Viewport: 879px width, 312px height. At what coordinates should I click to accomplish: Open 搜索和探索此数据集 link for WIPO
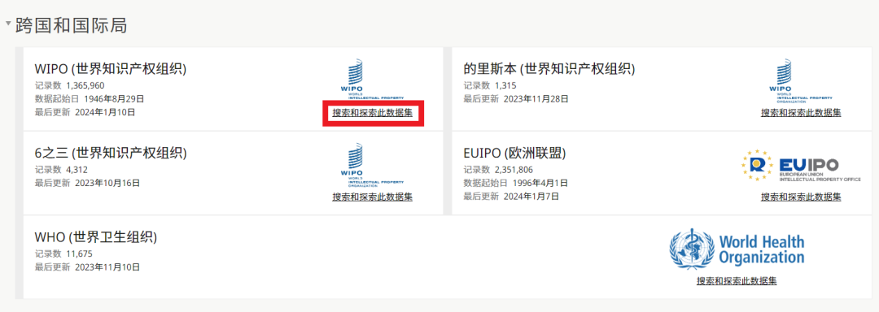point(373,112)
